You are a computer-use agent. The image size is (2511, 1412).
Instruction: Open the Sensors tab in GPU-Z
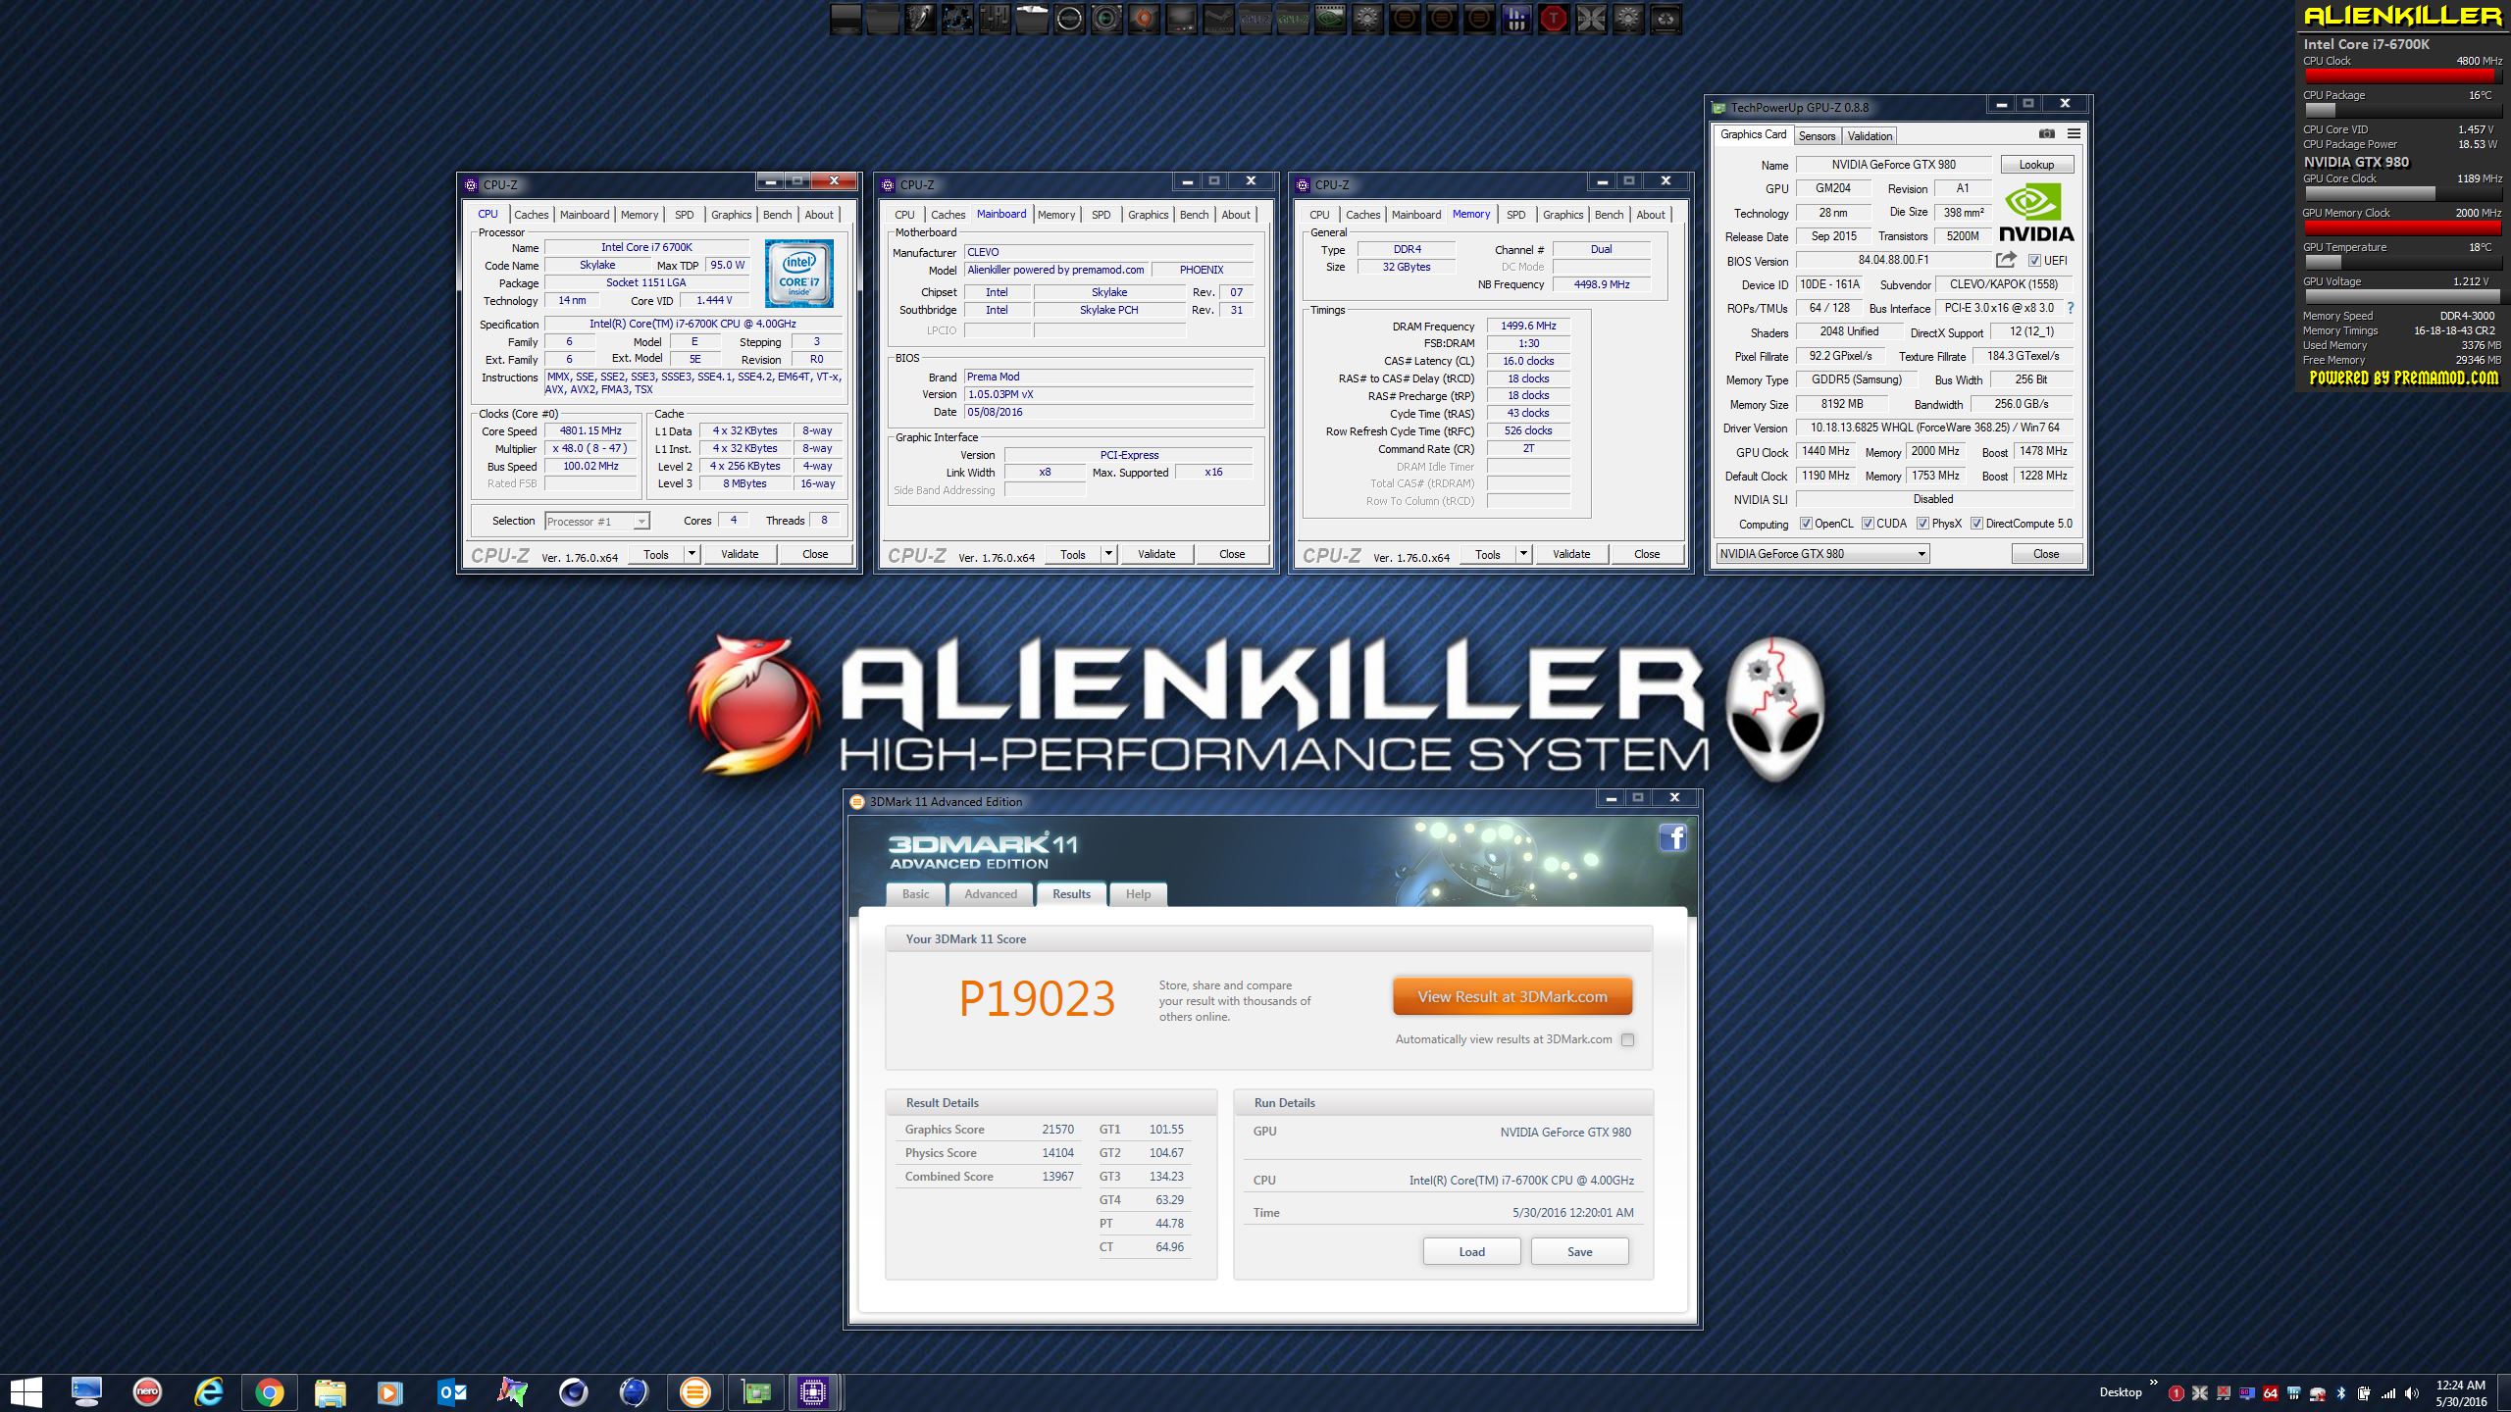click(1817, 136)
